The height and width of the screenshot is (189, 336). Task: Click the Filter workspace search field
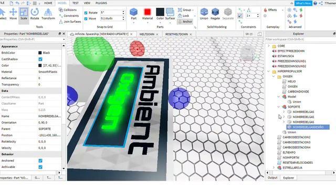click(300, 39)
